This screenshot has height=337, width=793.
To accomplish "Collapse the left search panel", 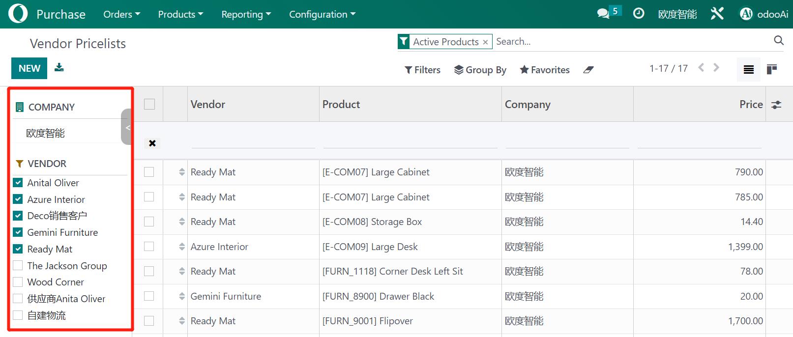I will (127, 127).
